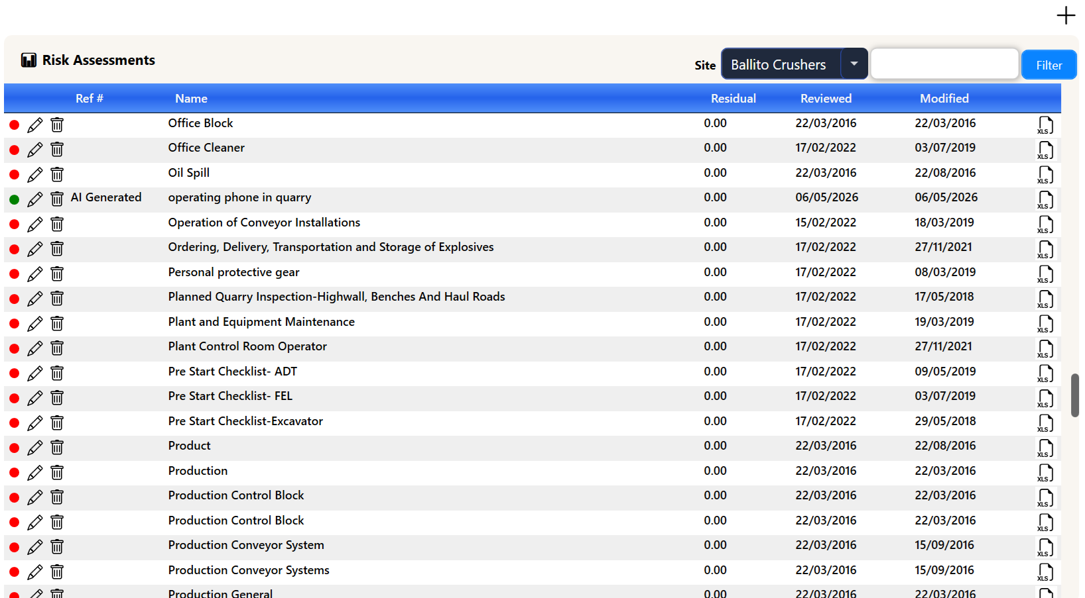Click 'Production Conveyor Systems' name
This screenshot has height=598, width=1085.
(x=249, y=570)
